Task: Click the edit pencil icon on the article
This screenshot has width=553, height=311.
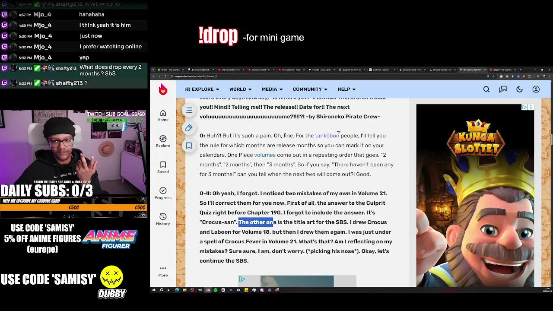Action: [189, 128]
